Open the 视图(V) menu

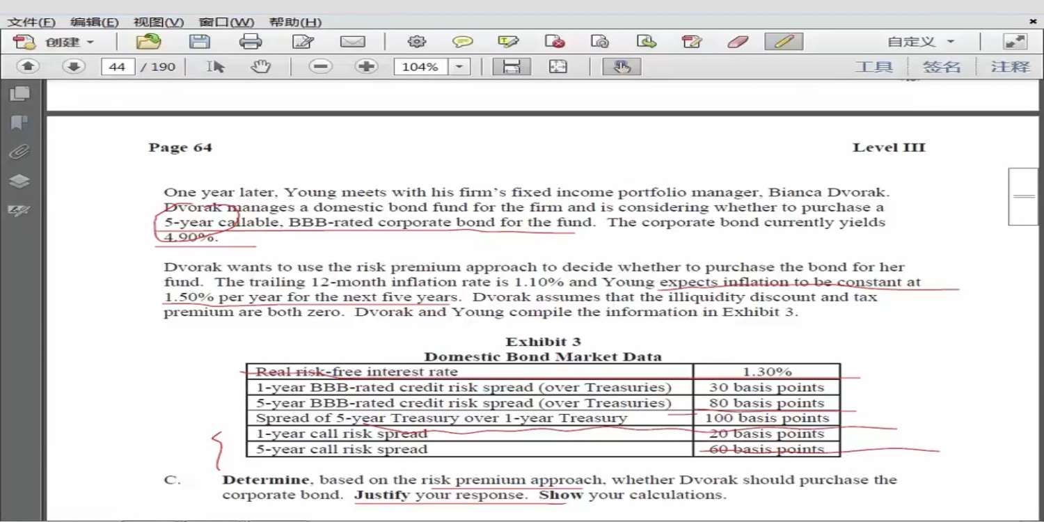159,22
